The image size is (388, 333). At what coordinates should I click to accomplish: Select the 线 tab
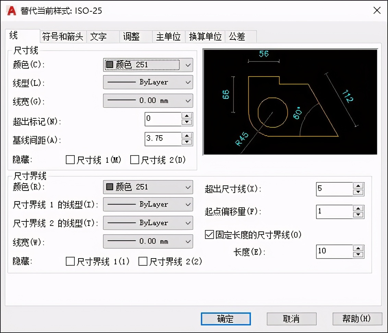pos(22,36)
